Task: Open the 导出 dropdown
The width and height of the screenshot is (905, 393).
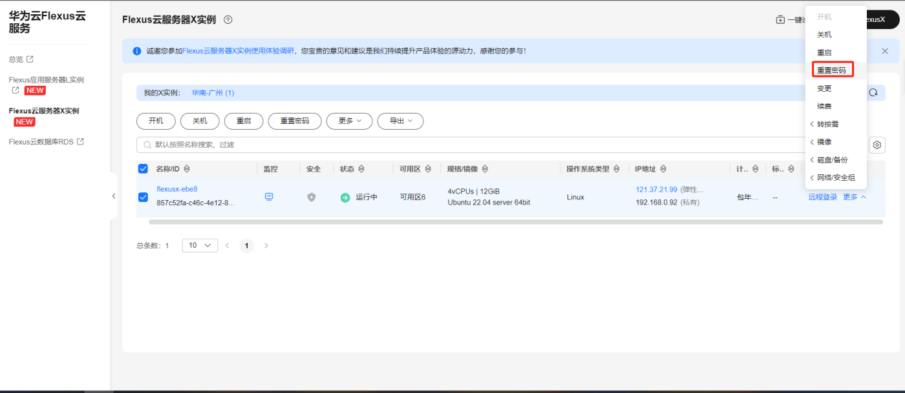Action: point(401,121)
